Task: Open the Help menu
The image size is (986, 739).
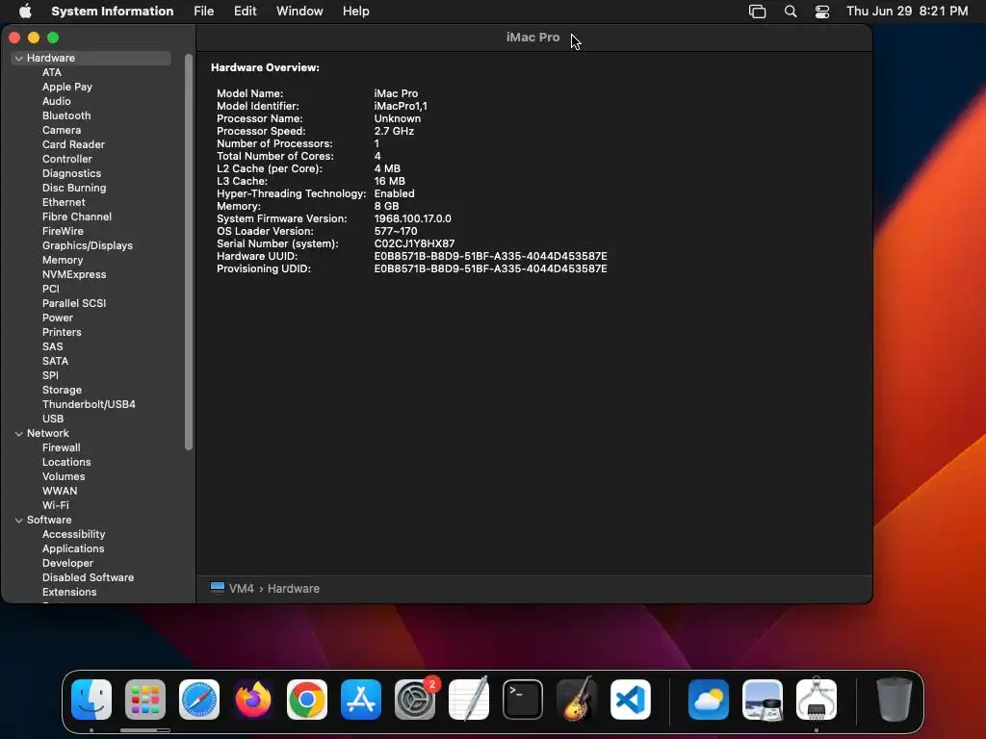Action: pyautogui.click(x=356, y=11)
